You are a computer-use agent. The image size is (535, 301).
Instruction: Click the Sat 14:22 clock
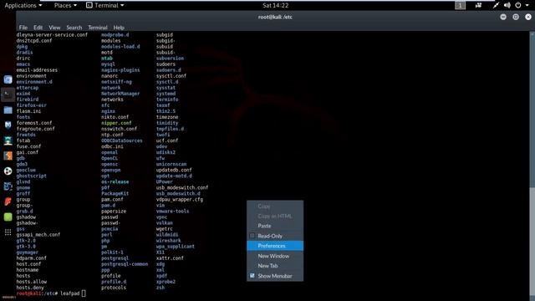(275, 5)
